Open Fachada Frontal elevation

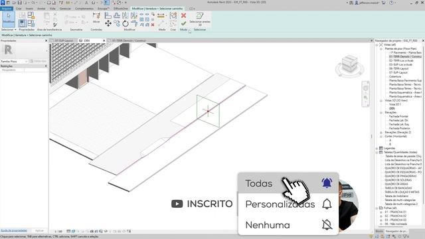coord(398,116)
